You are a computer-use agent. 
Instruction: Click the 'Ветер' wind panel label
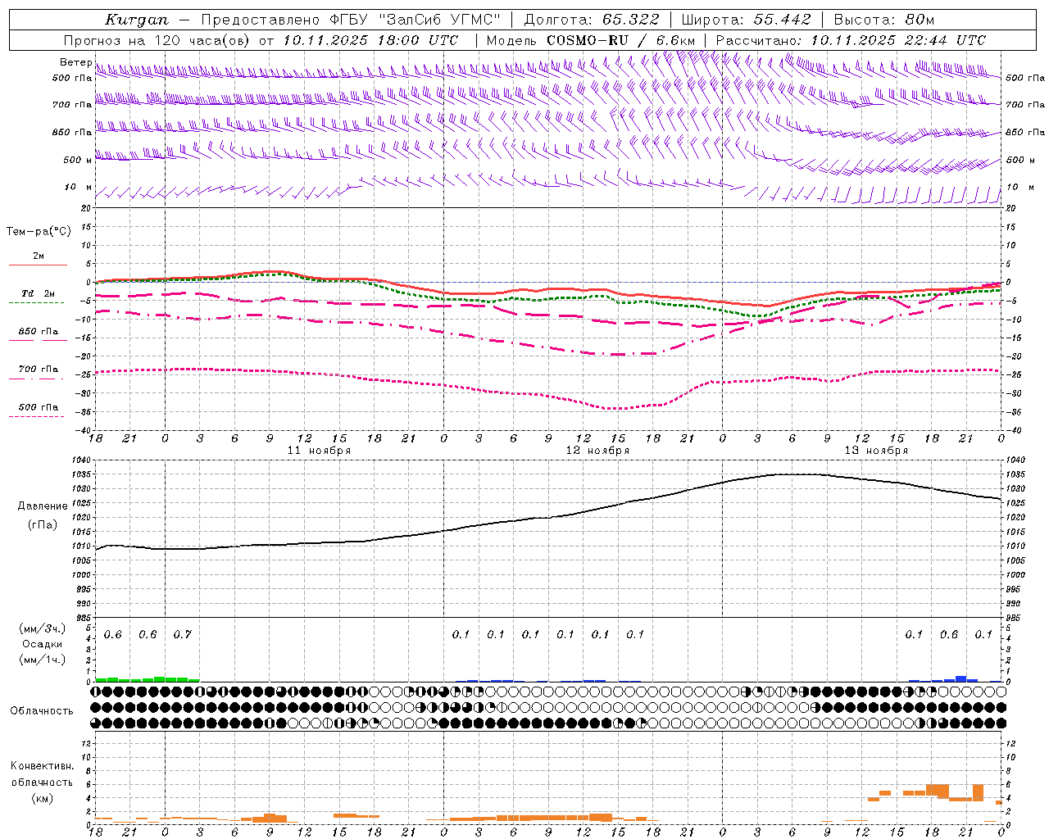click(x=75, y=62)
